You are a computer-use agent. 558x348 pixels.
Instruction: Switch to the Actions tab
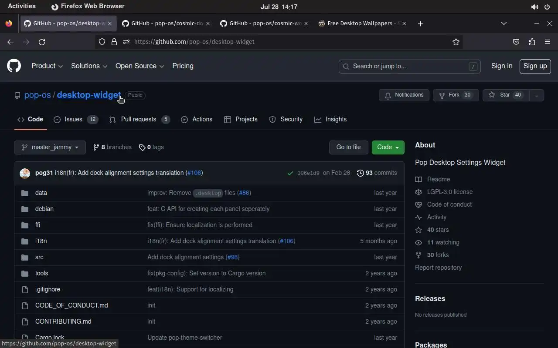tap(197, 119)
